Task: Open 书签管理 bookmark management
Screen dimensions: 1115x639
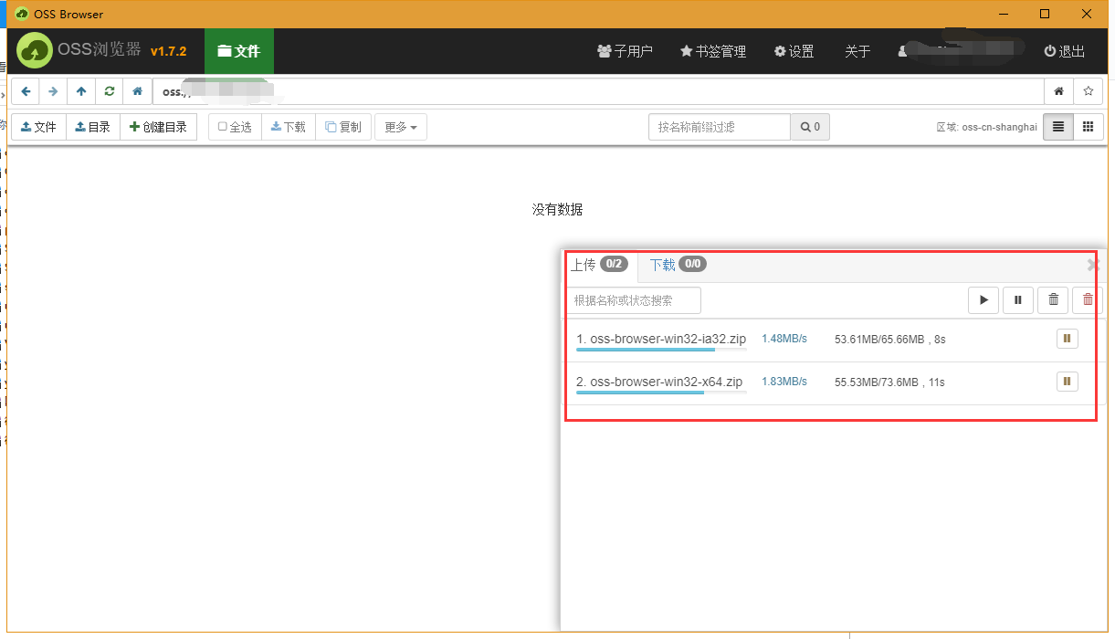Action: pos(713,51)
